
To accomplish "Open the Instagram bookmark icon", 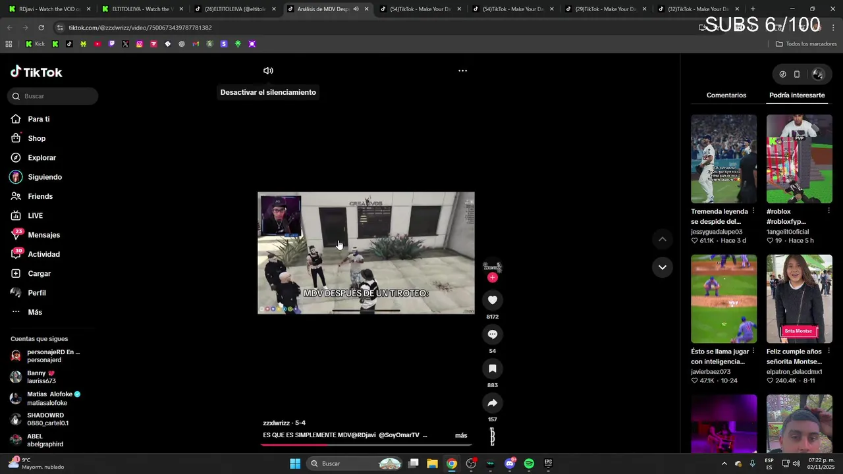I will (x=140, y=44).
